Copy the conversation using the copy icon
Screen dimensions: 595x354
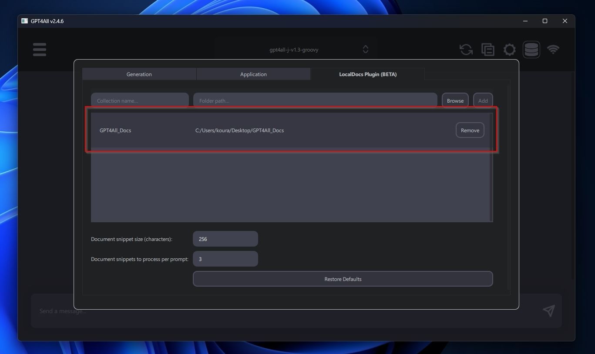coord(488,50)
